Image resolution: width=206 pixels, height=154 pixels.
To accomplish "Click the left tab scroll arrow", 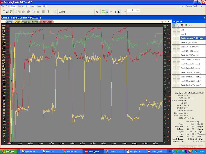I will 162,22.
